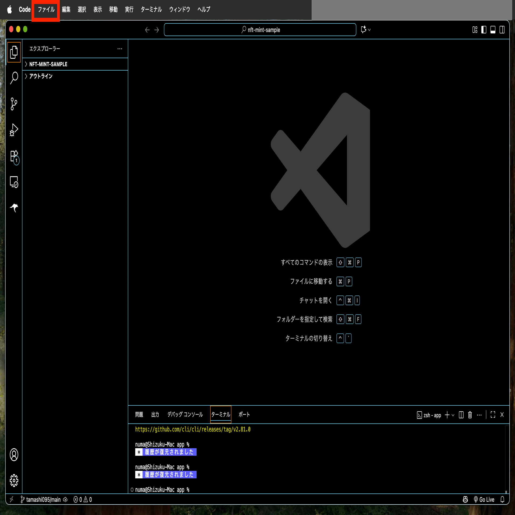Toggle the secondary side bar visibility
This screenshot has height=515, width=515.
point(502,30)
